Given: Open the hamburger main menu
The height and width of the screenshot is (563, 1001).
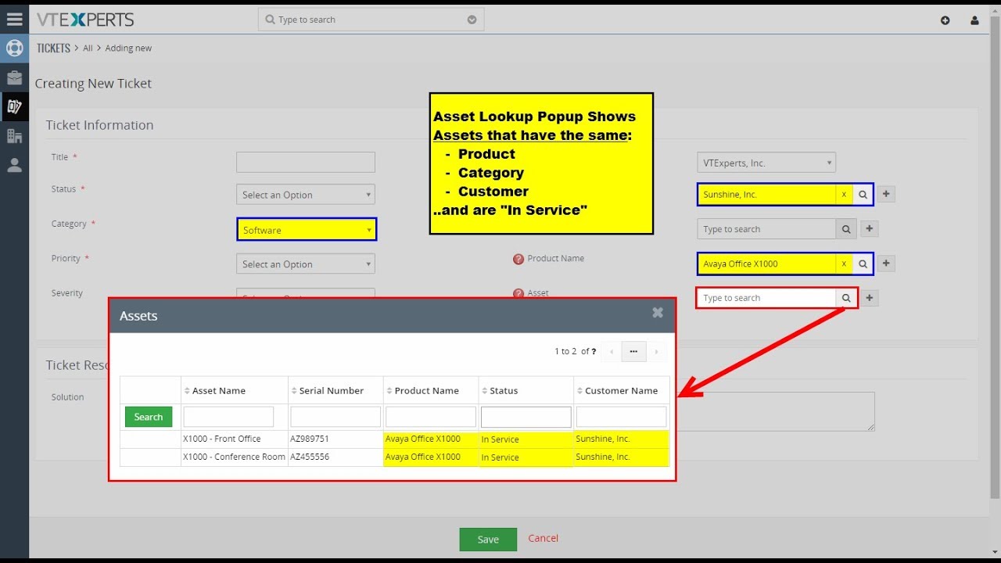Looking at the screenshot, I should (14, 20).
